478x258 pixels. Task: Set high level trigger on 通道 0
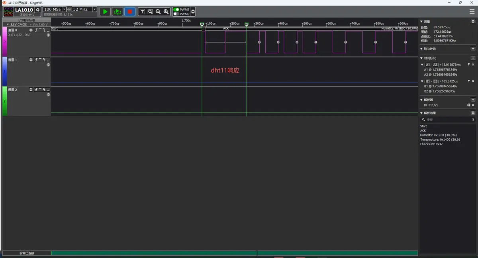(x=40, y=30)
